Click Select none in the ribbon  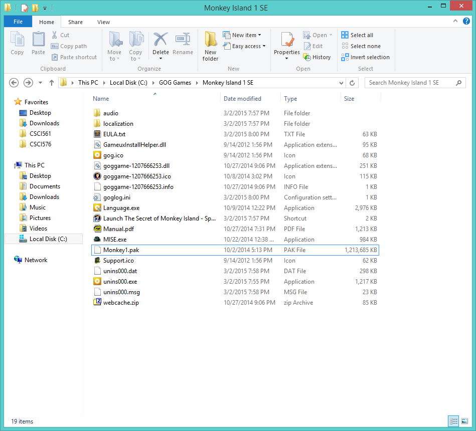click(x=361, y=46)
